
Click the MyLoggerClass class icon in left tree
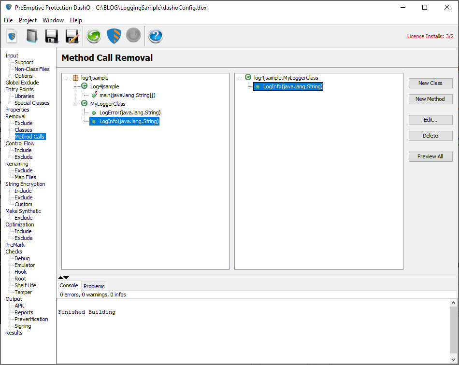(84, 103)
